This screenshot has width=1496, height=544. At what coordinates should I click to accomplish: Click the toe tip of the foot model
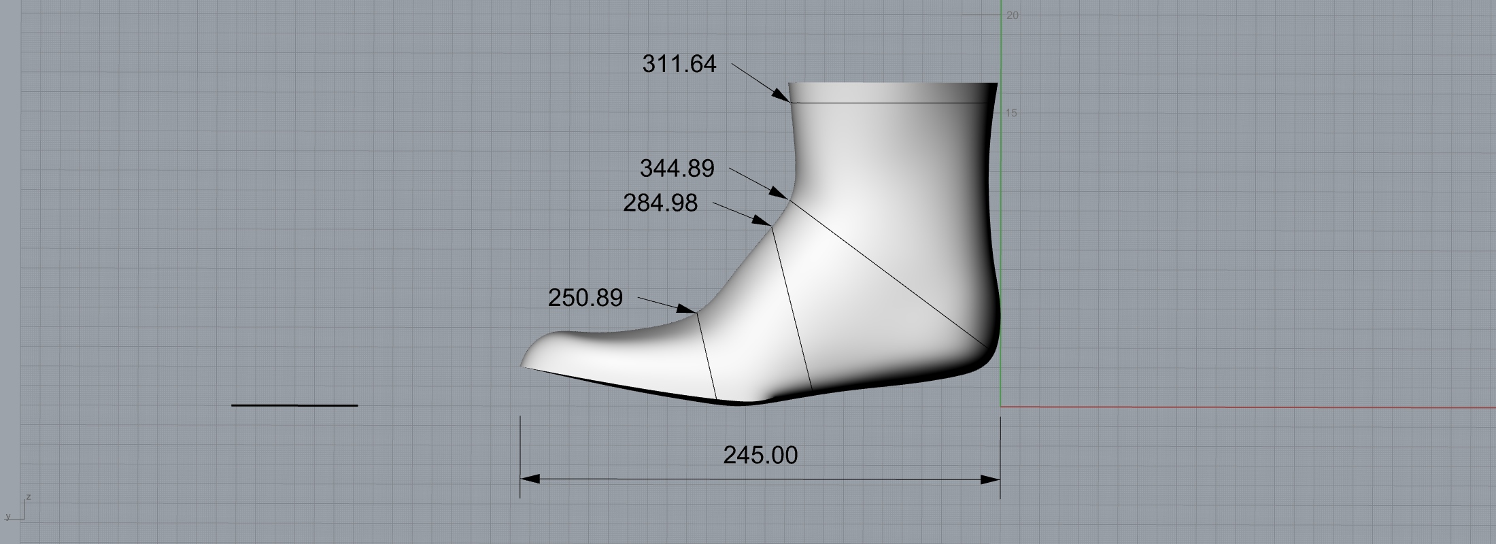(524, 365)
